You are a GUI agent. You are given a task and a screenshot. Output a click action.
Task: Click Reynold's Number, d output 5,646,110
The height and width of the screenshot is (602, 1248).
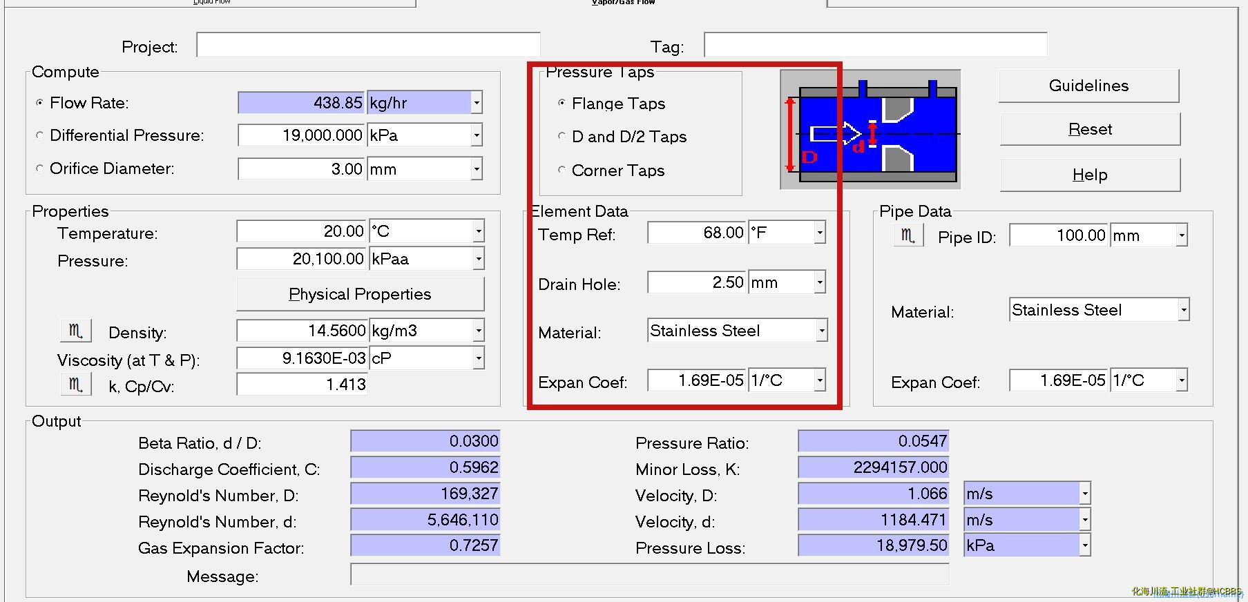(425, 520)
